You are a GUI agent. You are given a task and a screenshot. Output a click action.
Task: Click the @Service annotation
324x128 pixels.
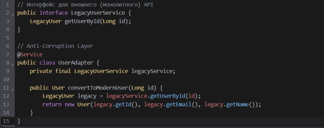coord(30,54)
